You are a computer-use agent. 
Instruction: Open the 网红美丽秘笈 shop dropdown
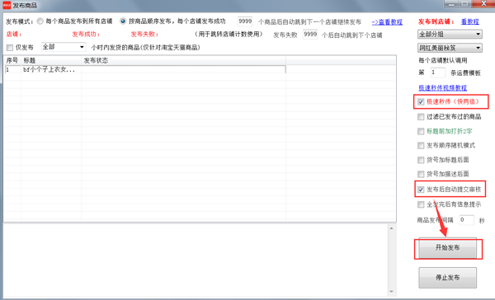point(450,48)
